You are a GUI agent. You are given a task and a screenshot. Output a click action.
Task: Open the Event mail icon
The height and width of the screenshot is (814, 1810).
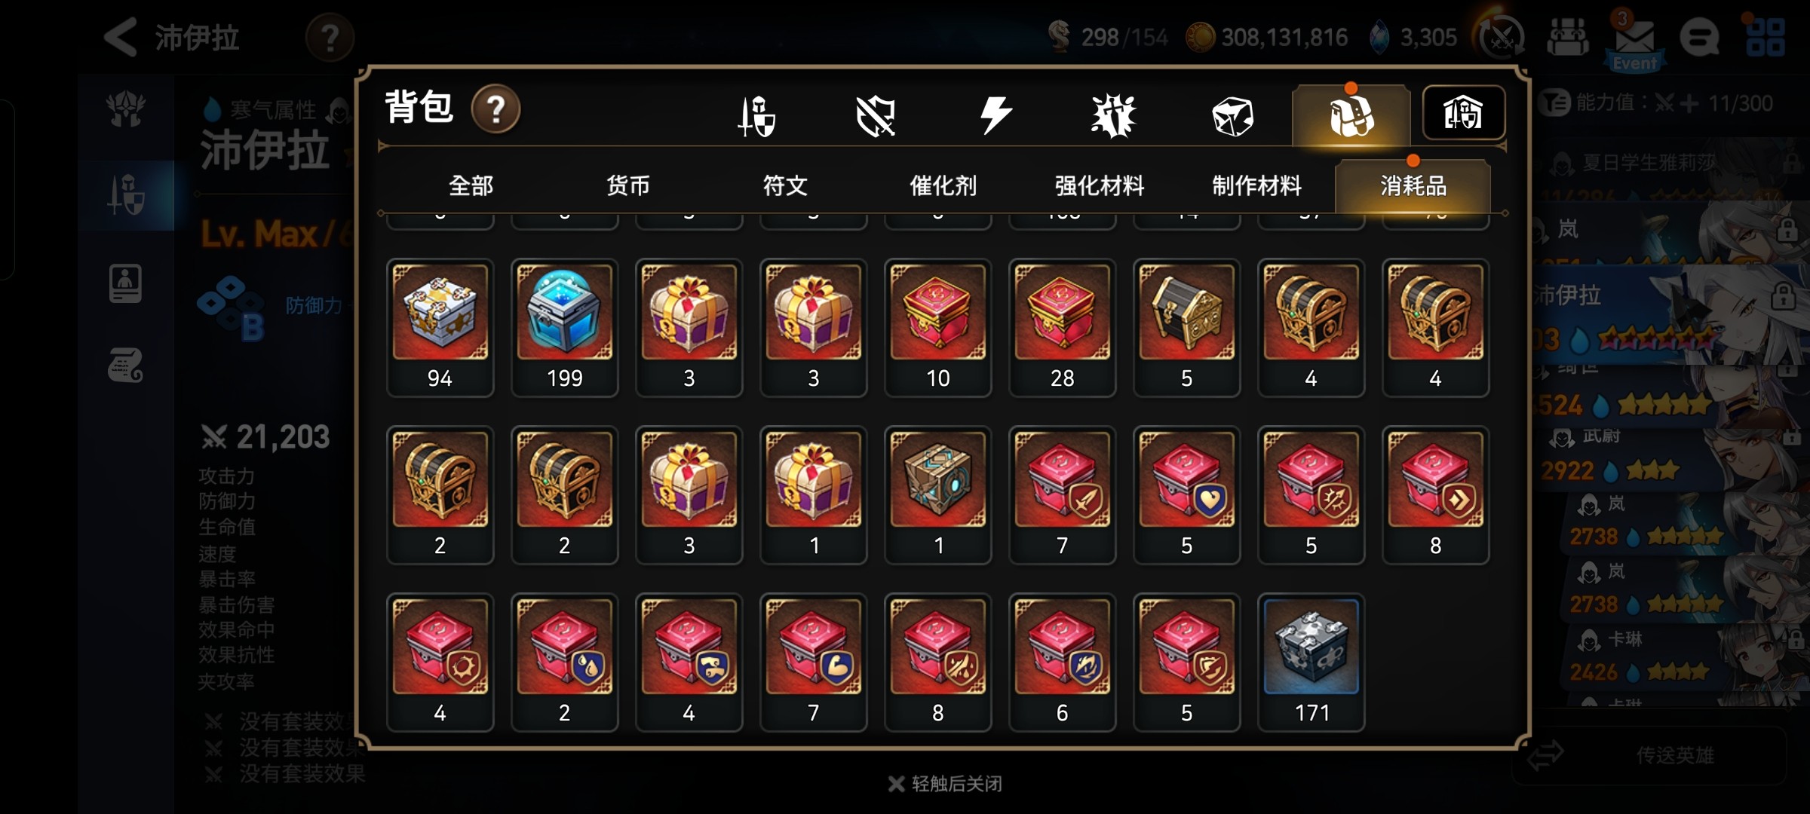(1634, 41)
